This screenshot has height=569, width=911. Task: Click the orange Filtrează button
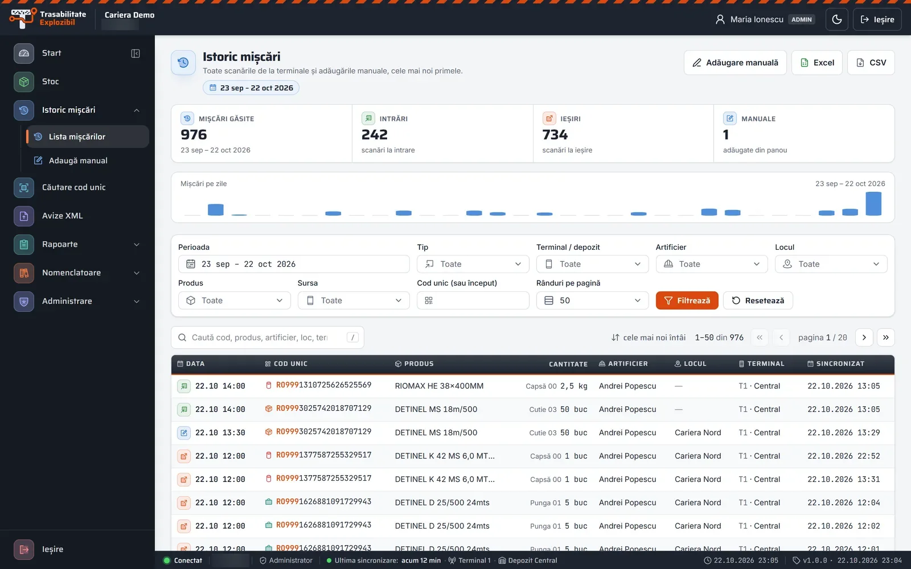(x=687, y=300)
